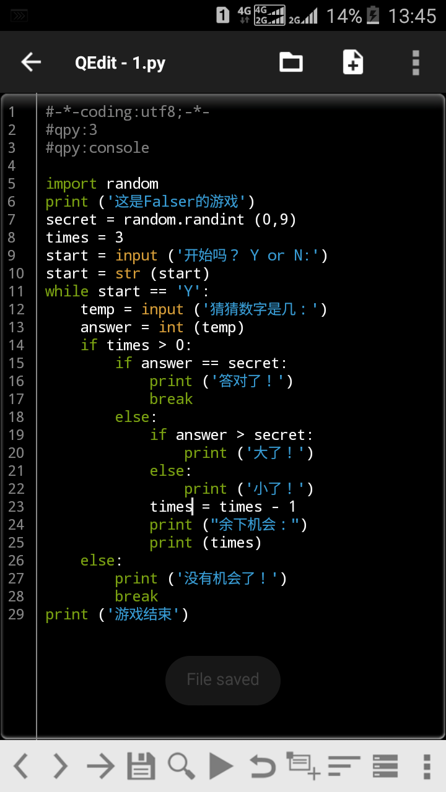Tap the three-lines alignment icon

344,767
